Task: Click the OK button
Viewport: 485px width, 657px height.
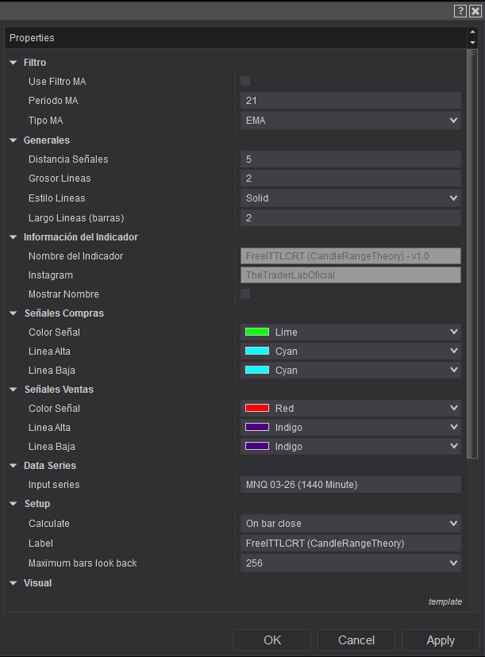Action: click(272, 640)
